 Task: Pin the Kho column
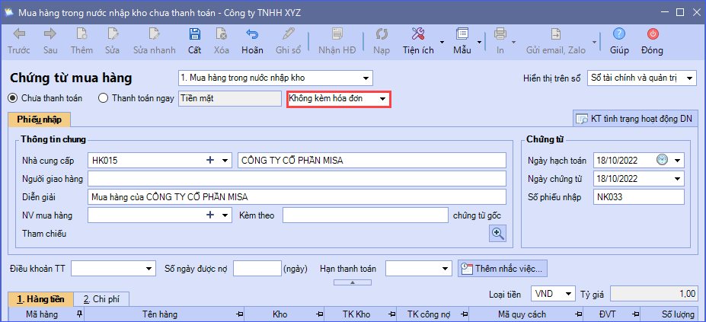[x=320, y=314]
